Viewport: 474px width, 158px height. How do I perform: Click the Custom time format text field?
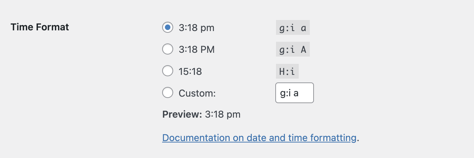point(294,93)
